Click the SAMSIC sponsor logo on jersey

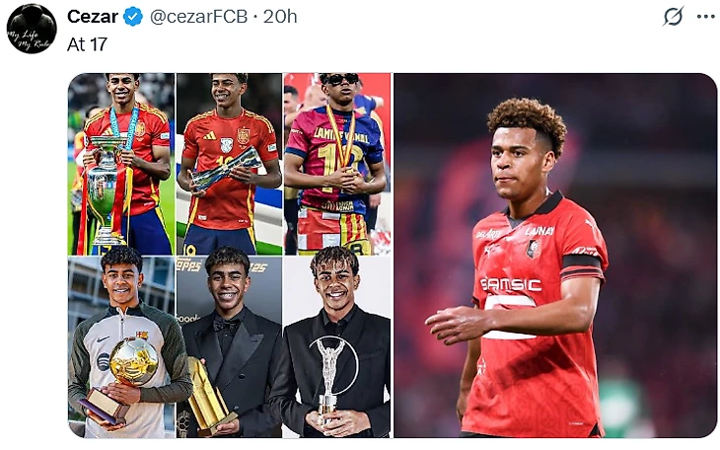point(511,284)
